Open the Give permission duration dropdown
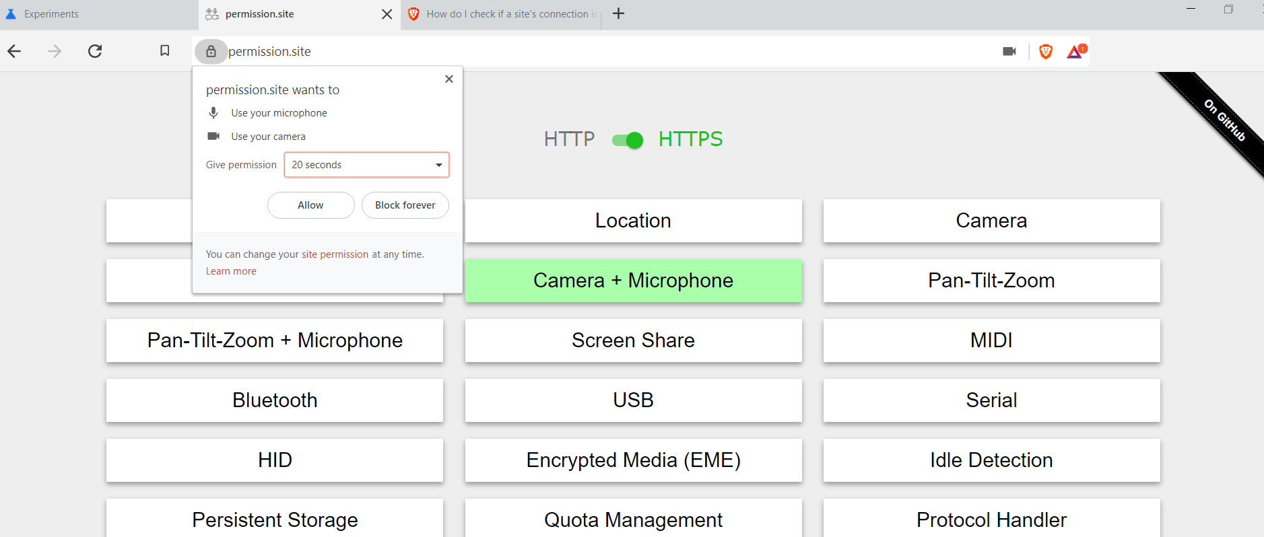 [x=366, y=165]
